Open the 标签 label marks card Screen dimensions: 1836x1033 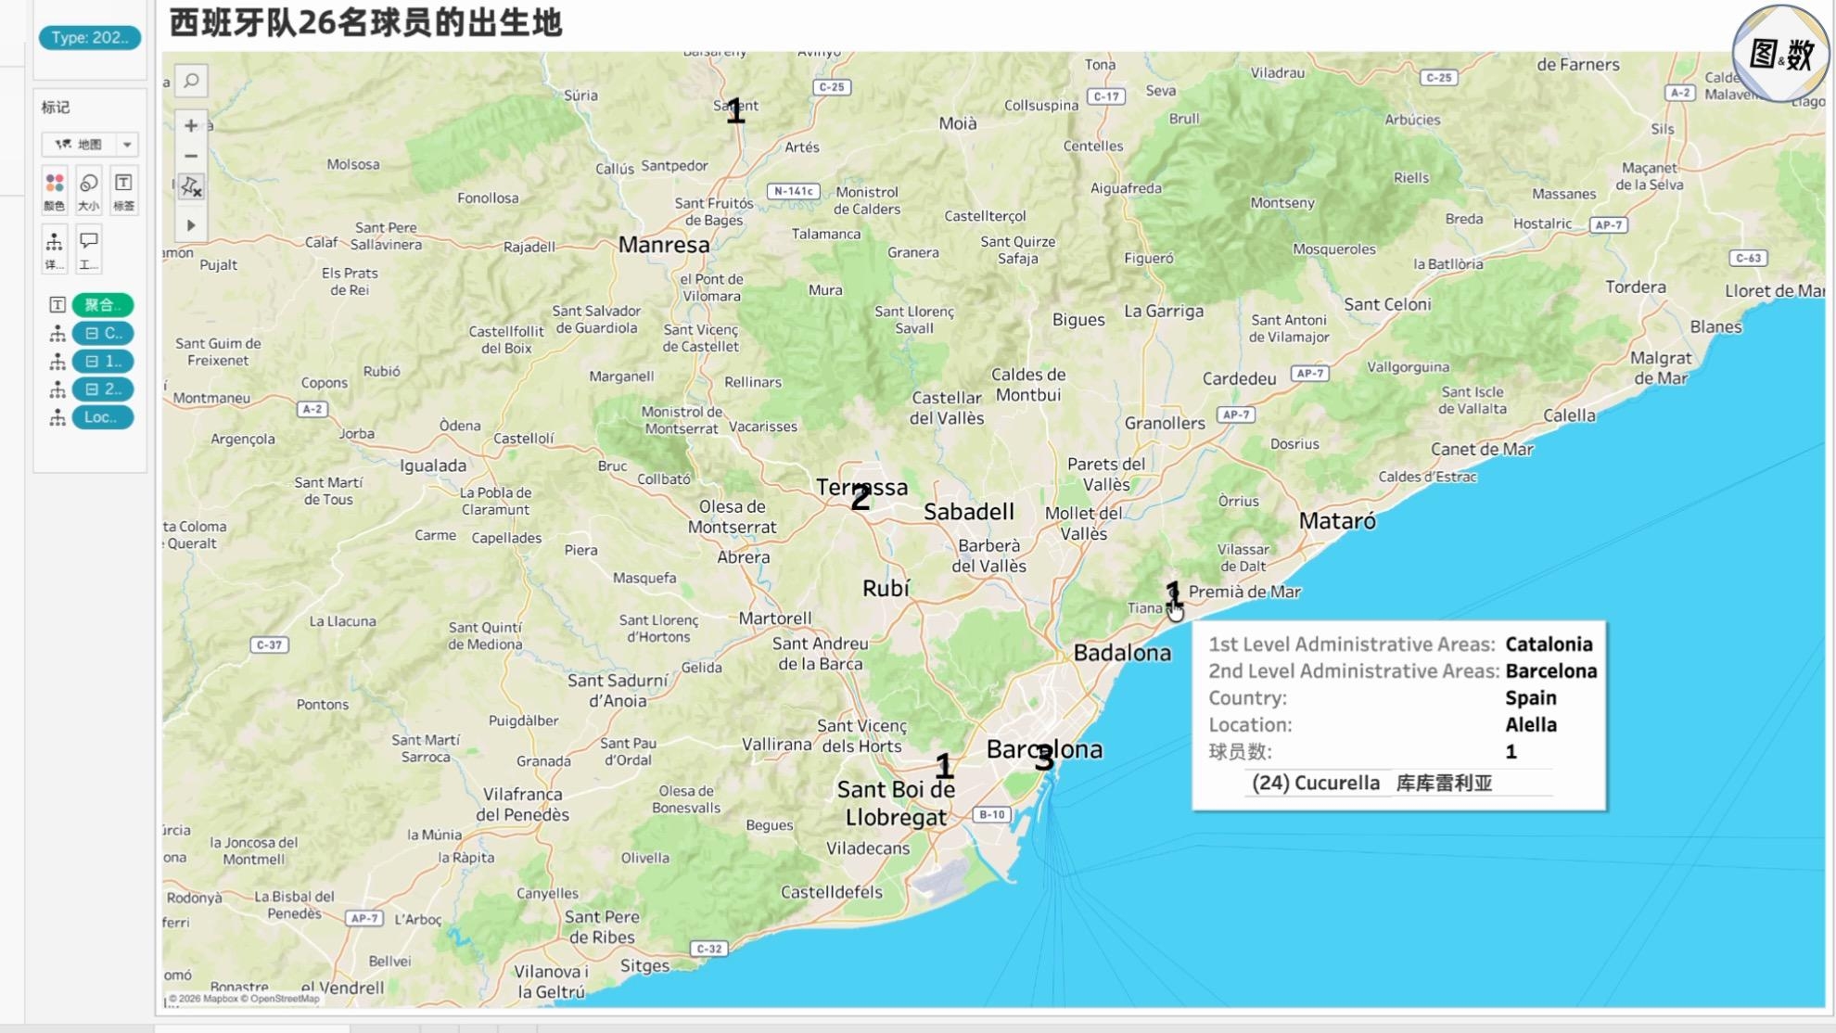coord(123,191)
